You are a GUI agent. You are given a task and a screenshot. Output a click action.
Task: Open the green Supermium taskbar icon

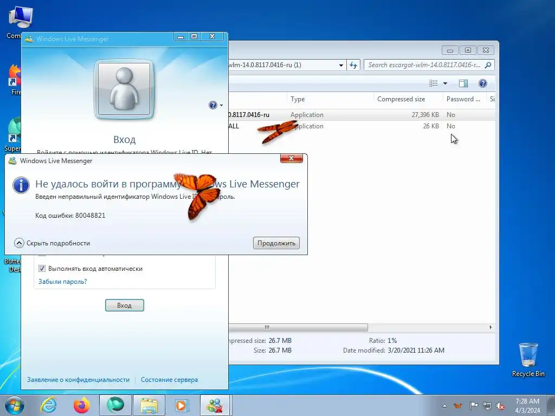click(x=115, y=405)
